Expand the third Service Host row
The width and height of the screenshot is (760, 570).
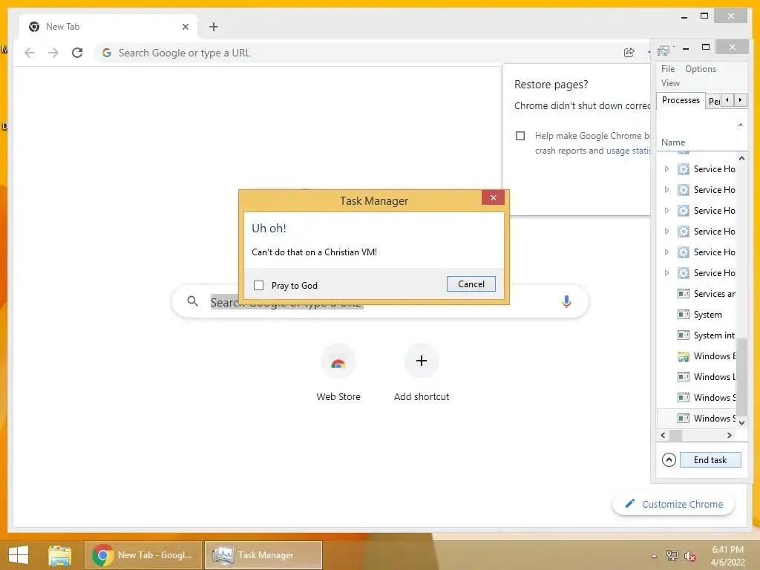click(666, 211)
